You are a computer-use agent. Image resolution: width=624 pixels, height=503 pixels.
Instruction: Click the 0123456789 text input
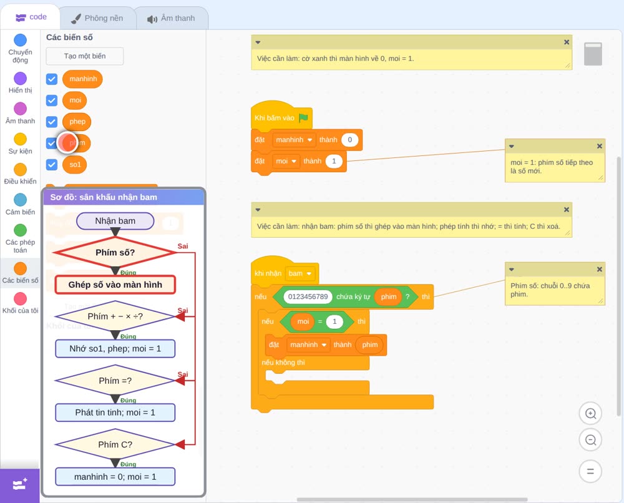308,297
